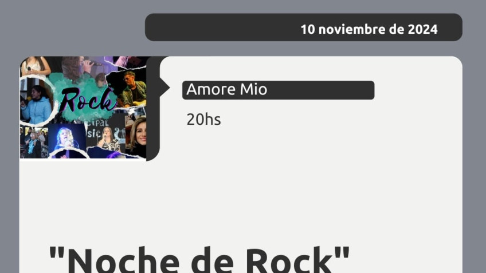Image resolution: width=486 pixels, height=273 pixels.
Task: Click the purple-lit photo at collage top right
Action: click(x=124, y=62)
